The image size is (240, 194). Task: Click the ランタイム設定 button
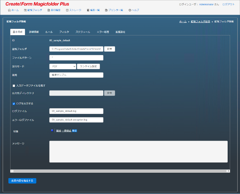point(88,66)
